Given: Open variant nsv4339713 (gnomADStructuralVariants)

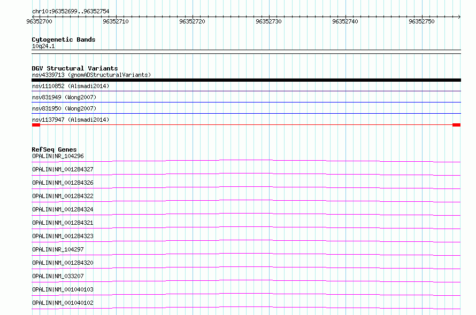Looking at the screenshot, I should 91,75.
